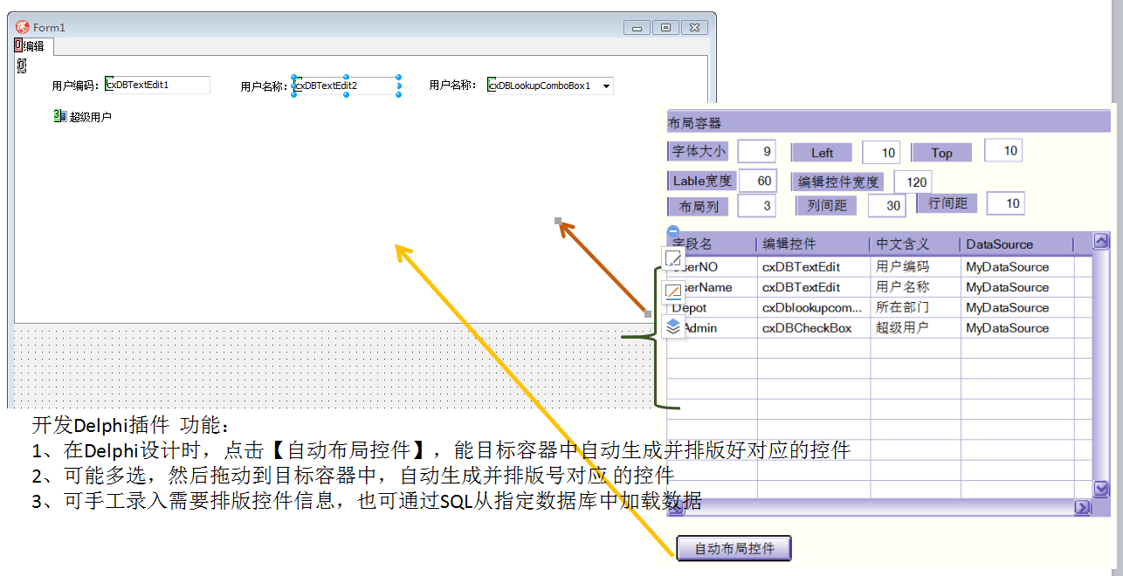Open the cxDBLookupComboBox1 dropdown arrow
This screenshot has height=576, width=1123.
(607, 86)
